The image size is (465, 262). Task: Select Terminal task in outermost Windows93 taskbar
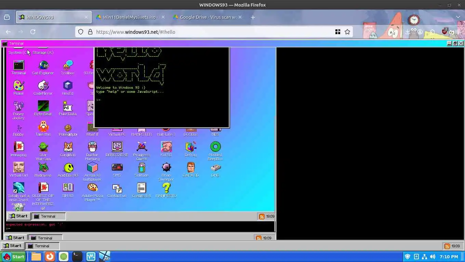tap(42, 246)
